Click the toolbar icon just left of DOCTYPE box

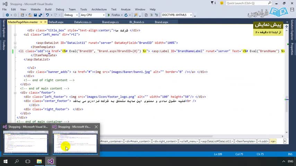[156, 15]
